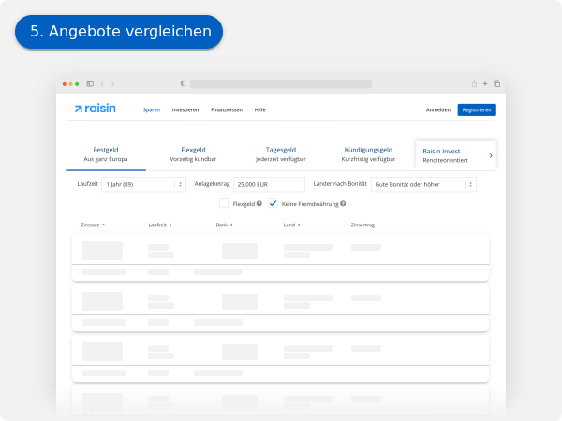Click the Registrieren button

pos(477,109)
